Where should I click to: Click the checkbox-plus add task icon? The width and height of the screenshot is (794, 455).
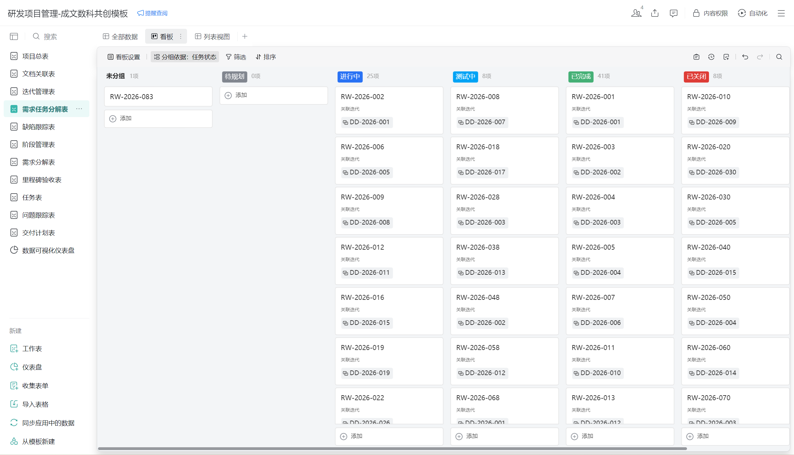click(x=726, y=57)
